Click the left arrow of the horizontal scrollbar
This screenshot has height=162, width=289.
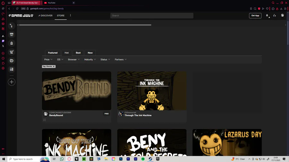18,25
